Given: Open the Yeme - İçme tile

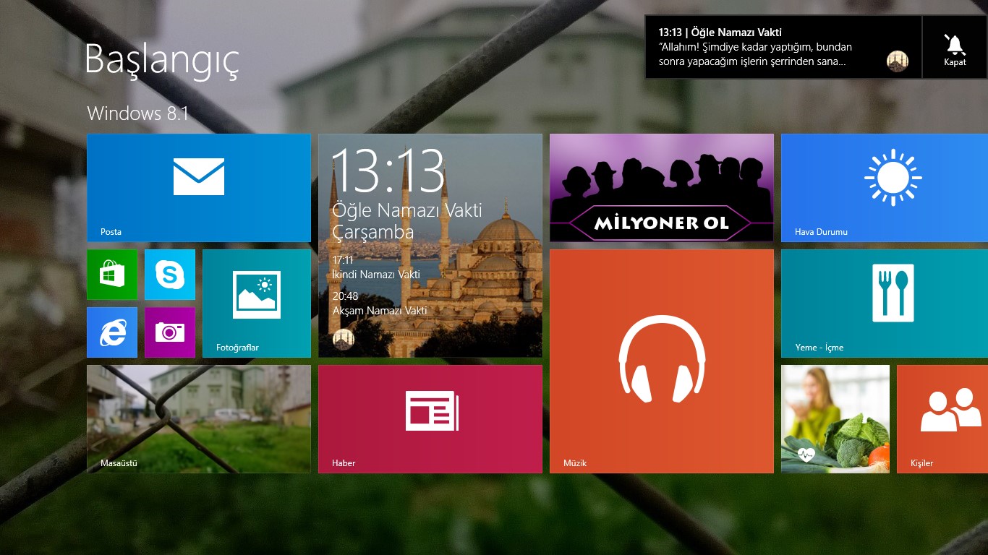Looking at the screenshot, I should point(884,303).
